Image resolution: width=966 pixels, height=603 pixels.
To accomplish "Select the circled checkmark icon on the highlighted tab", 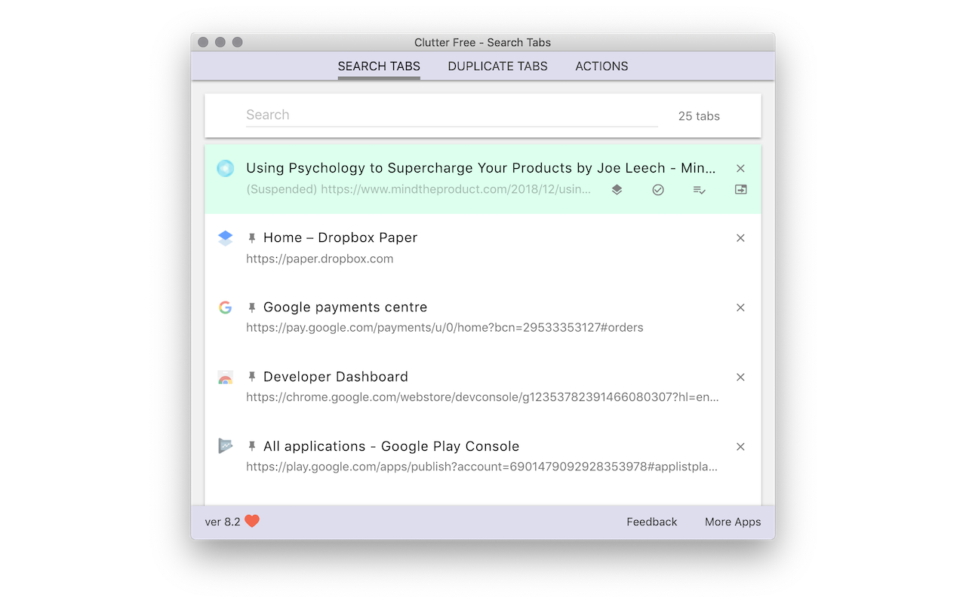I will pyautogui.click(x=658, y=190).
